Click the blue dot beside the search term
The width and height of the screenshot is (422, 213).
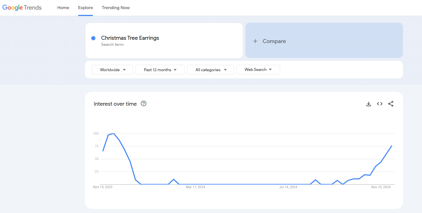[93, 38]
